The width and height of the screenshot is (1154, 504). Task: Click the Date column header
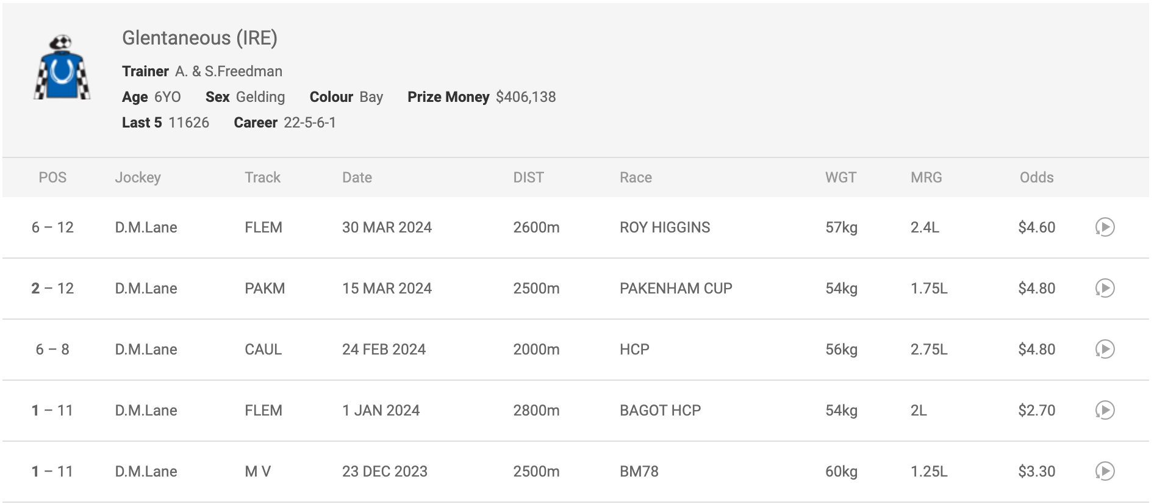point(357,178)
